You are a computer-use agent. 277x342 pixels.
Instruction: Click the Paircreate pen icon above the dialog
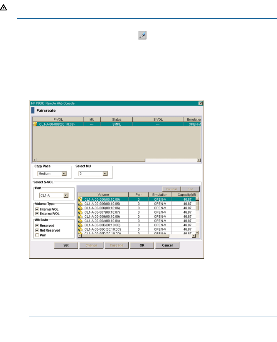click(x=143, y=36)
